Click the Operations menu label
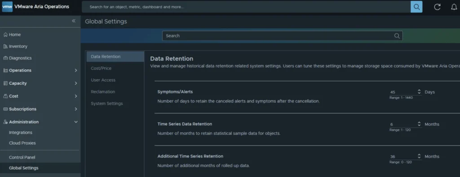 (x=20, y=71)
